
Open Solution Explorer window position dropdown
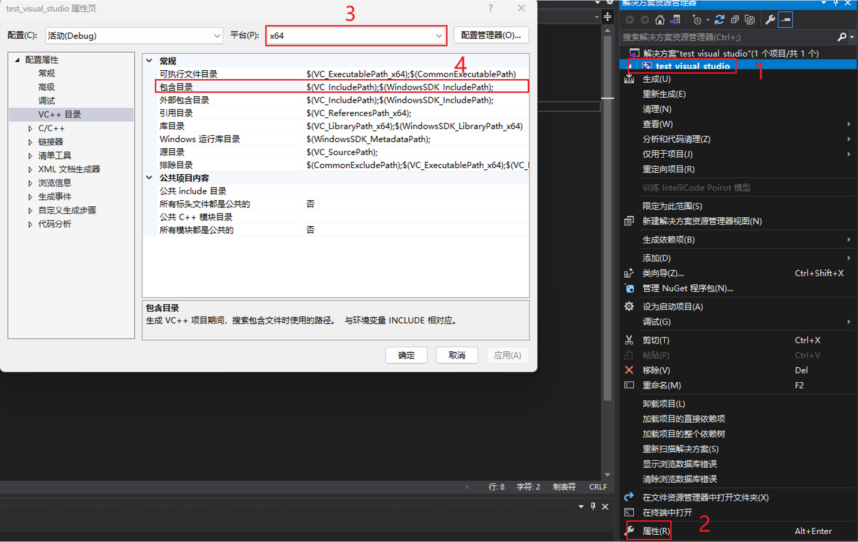(x=824, y=3)
